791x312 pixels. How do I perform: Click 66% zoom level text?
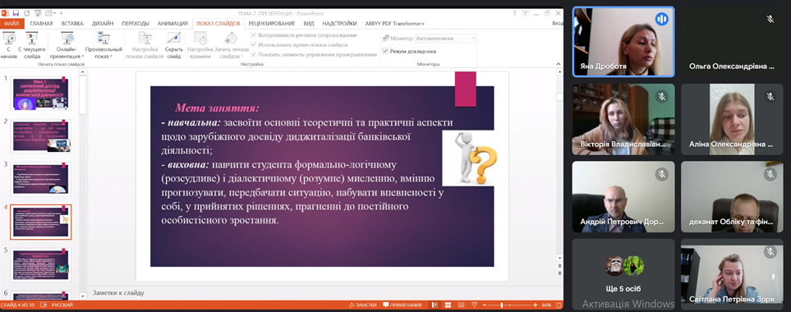547,305
